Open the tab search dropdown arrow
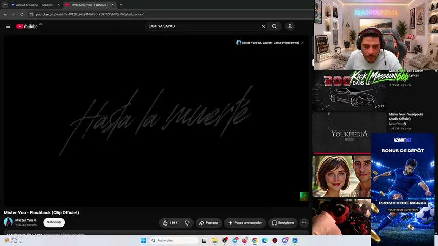 point(4,5)
